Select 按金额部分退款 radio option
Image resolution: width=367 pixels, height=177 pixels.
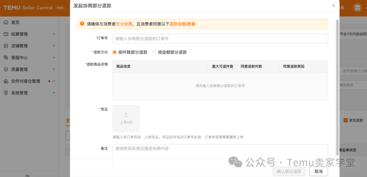tap(154, 52)
